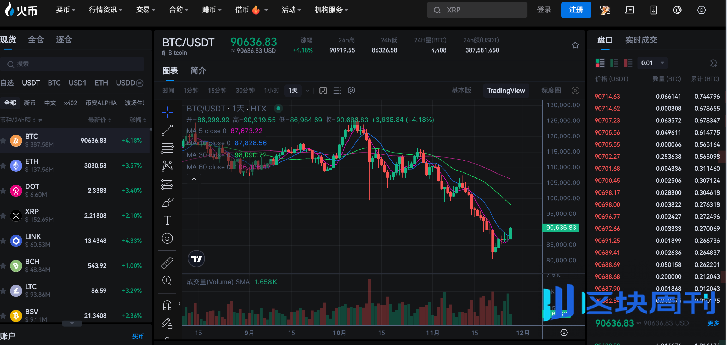Image resolution: width=727 pixels, height=345 pixels.
Task: Open the emoji sticker tool
Action: (167, 239)
